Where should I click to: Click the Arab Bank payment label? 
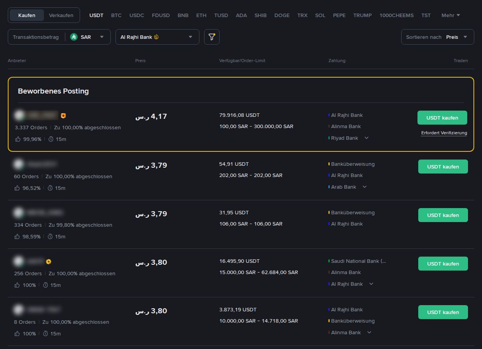pyautogui.click(x=344, y=187)
